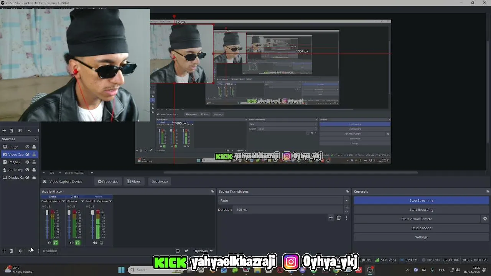Open Scene Transitions three-dot menu
This screenshot has width=491, height=276.
(346, 218)
